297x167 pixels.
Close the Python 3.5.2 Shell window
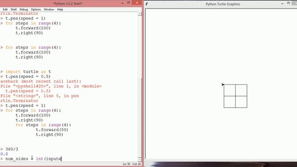(137, 2)
